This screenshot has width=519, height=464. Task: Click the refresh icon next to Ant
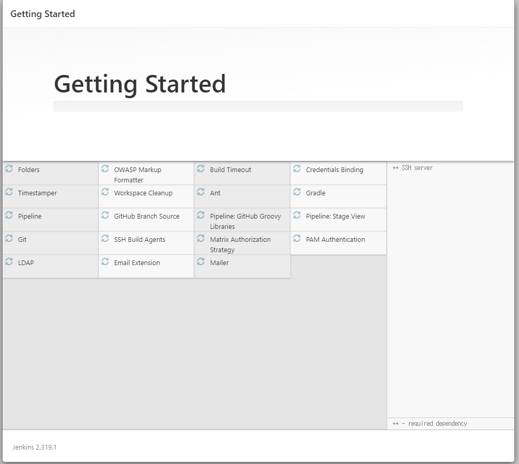pyautogui.click(x=201, y=192)
